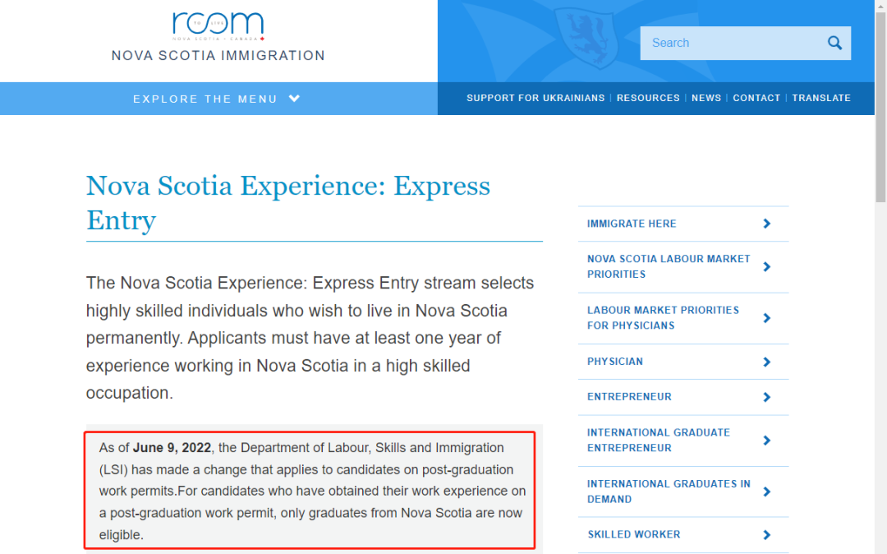
Task: Click the Nova Scotia Immigration title text
Action: 218,55
